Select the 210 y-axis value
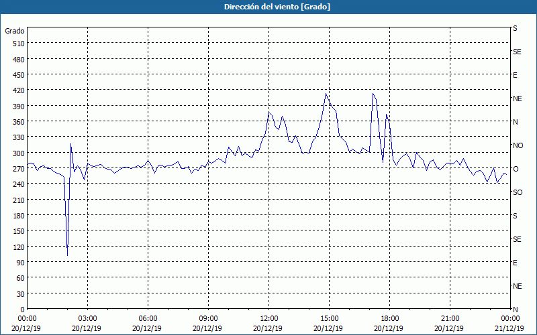537x335 pixels. point(19,200)
